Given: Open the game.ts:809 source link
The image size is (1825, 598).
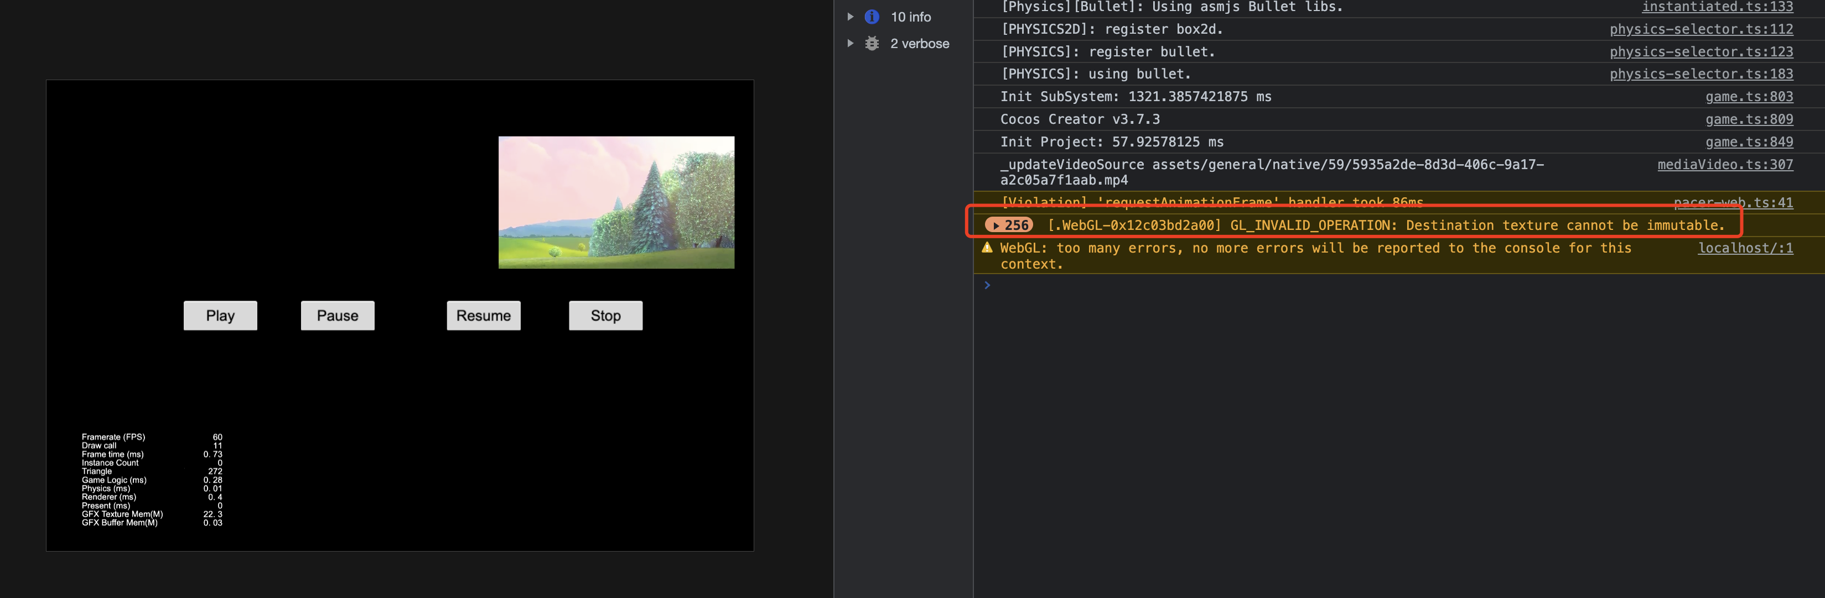Looking at the screenshot, I should [1749, 119].
